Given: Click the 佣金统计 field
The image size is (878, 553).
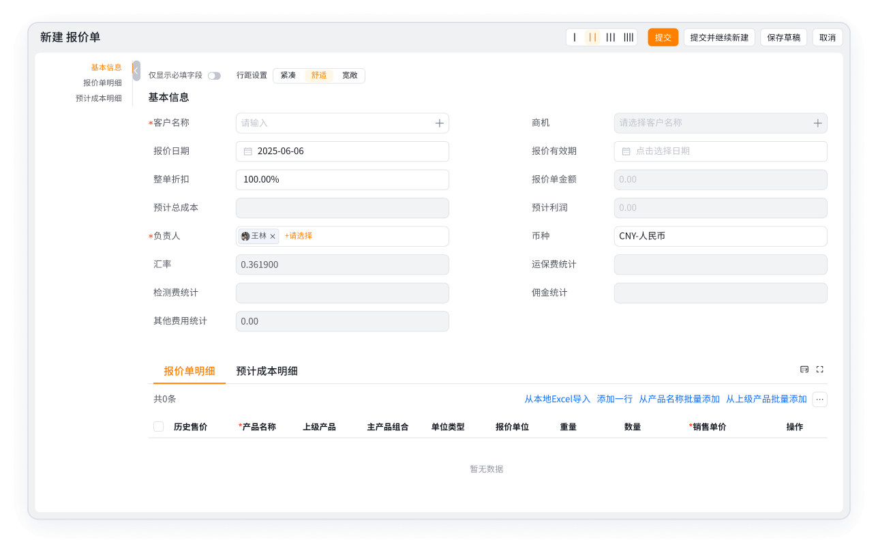Looking at the screenshot, I should 721,293.
